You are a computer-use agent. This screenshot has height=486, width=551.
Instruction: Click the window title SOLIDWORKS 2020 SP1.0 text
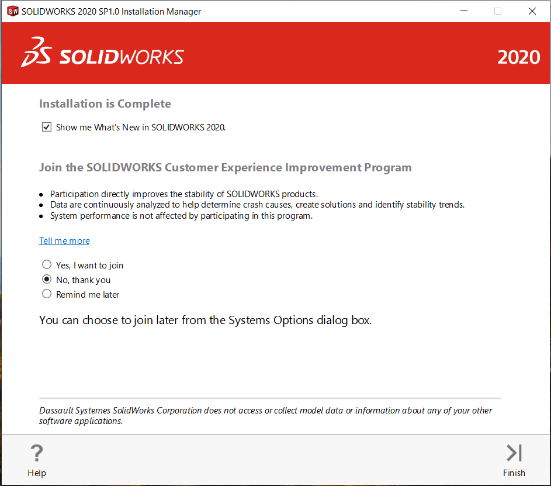coord(111,12)
